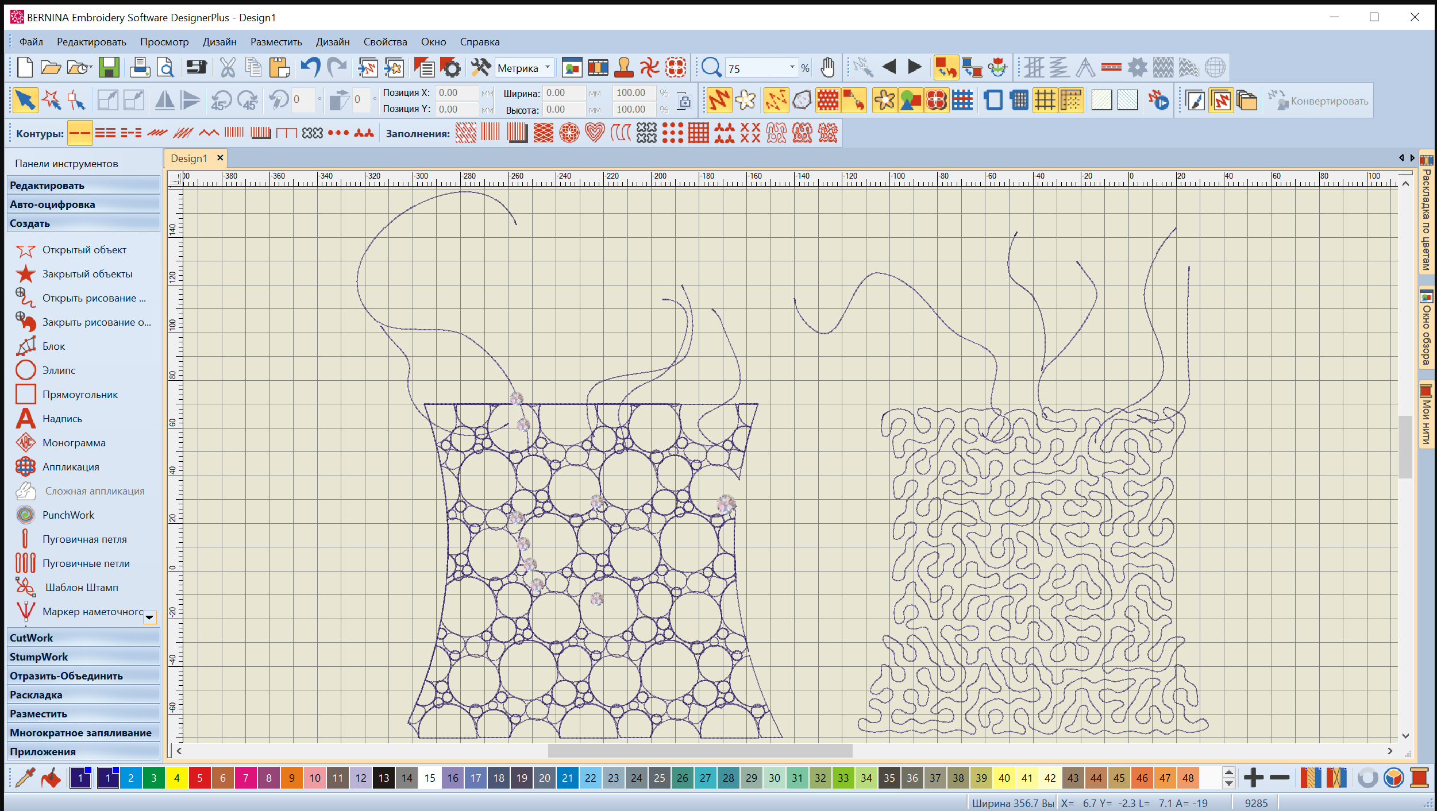Select the heart-shaped fill stitch icon
1437x811 pixels.
(x=595, y=133)
